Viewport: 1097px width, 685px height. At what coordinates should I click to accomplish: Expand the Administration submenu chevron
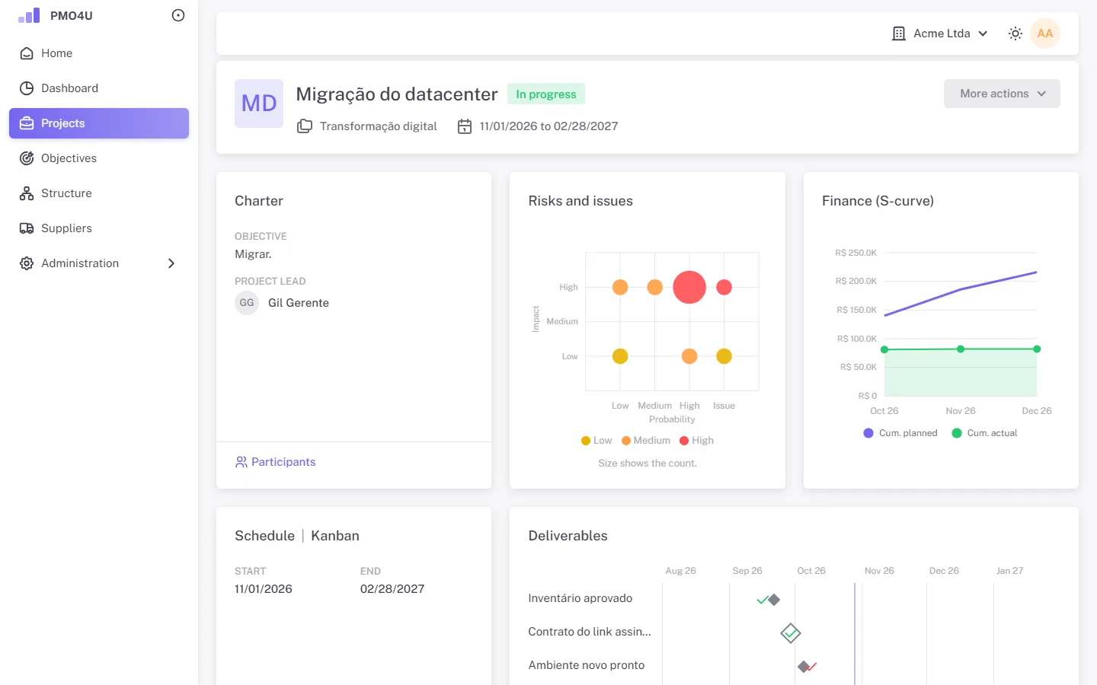171,263
